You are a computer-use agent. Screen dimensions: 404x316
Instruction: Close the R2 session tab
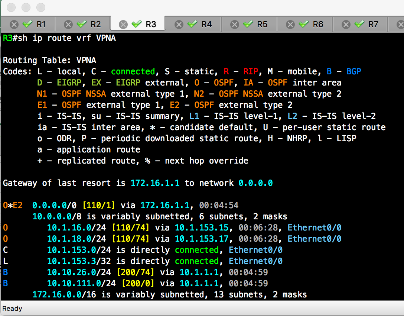68,25
